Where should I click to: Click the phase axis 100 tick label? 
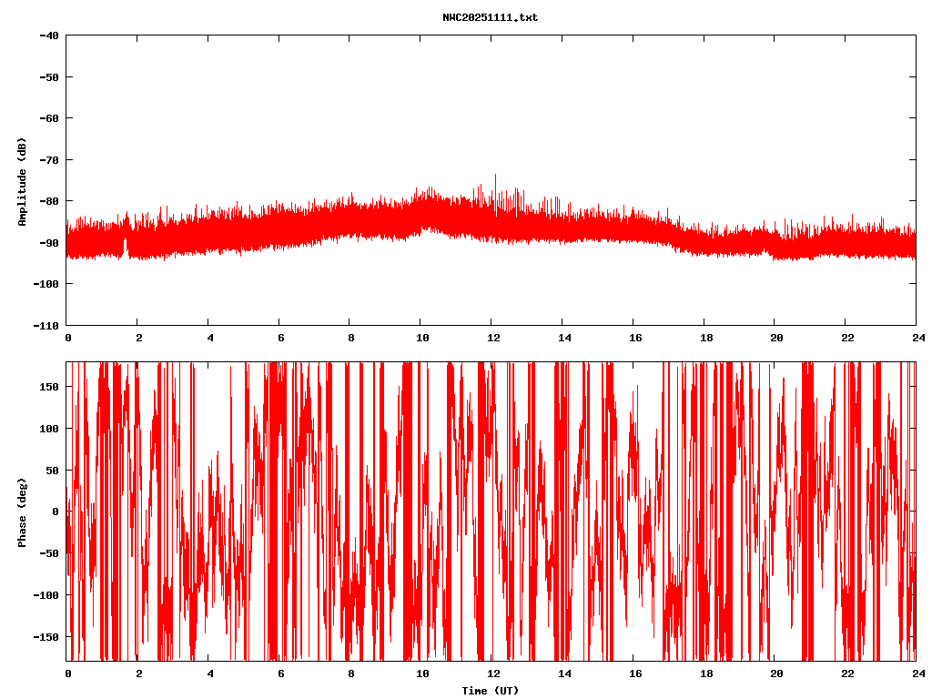[x=49, y=429]
